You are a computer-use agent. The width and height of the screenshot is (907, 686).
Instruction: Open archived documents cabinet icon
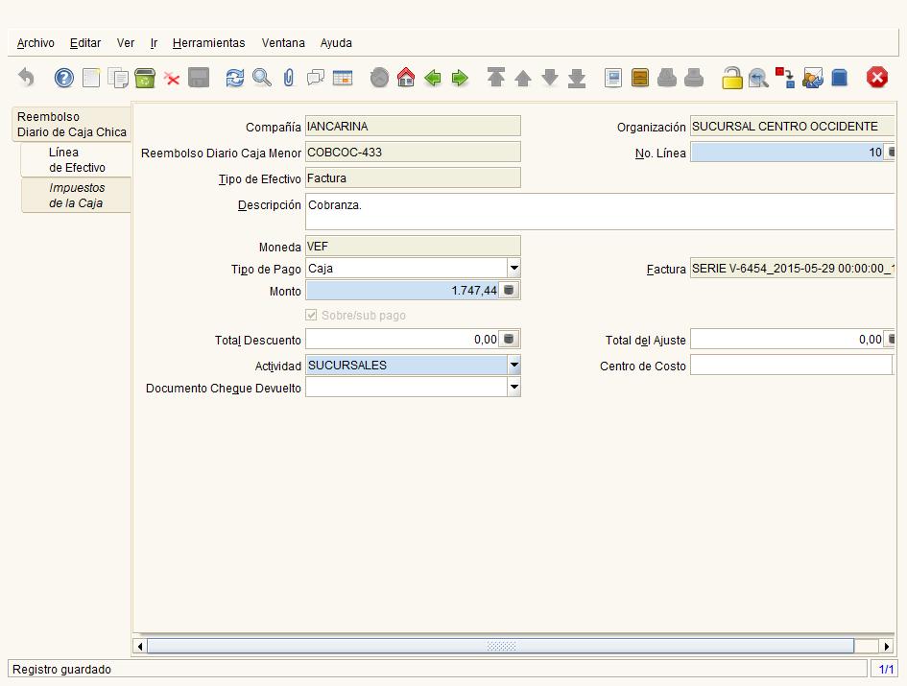point(640,78)
